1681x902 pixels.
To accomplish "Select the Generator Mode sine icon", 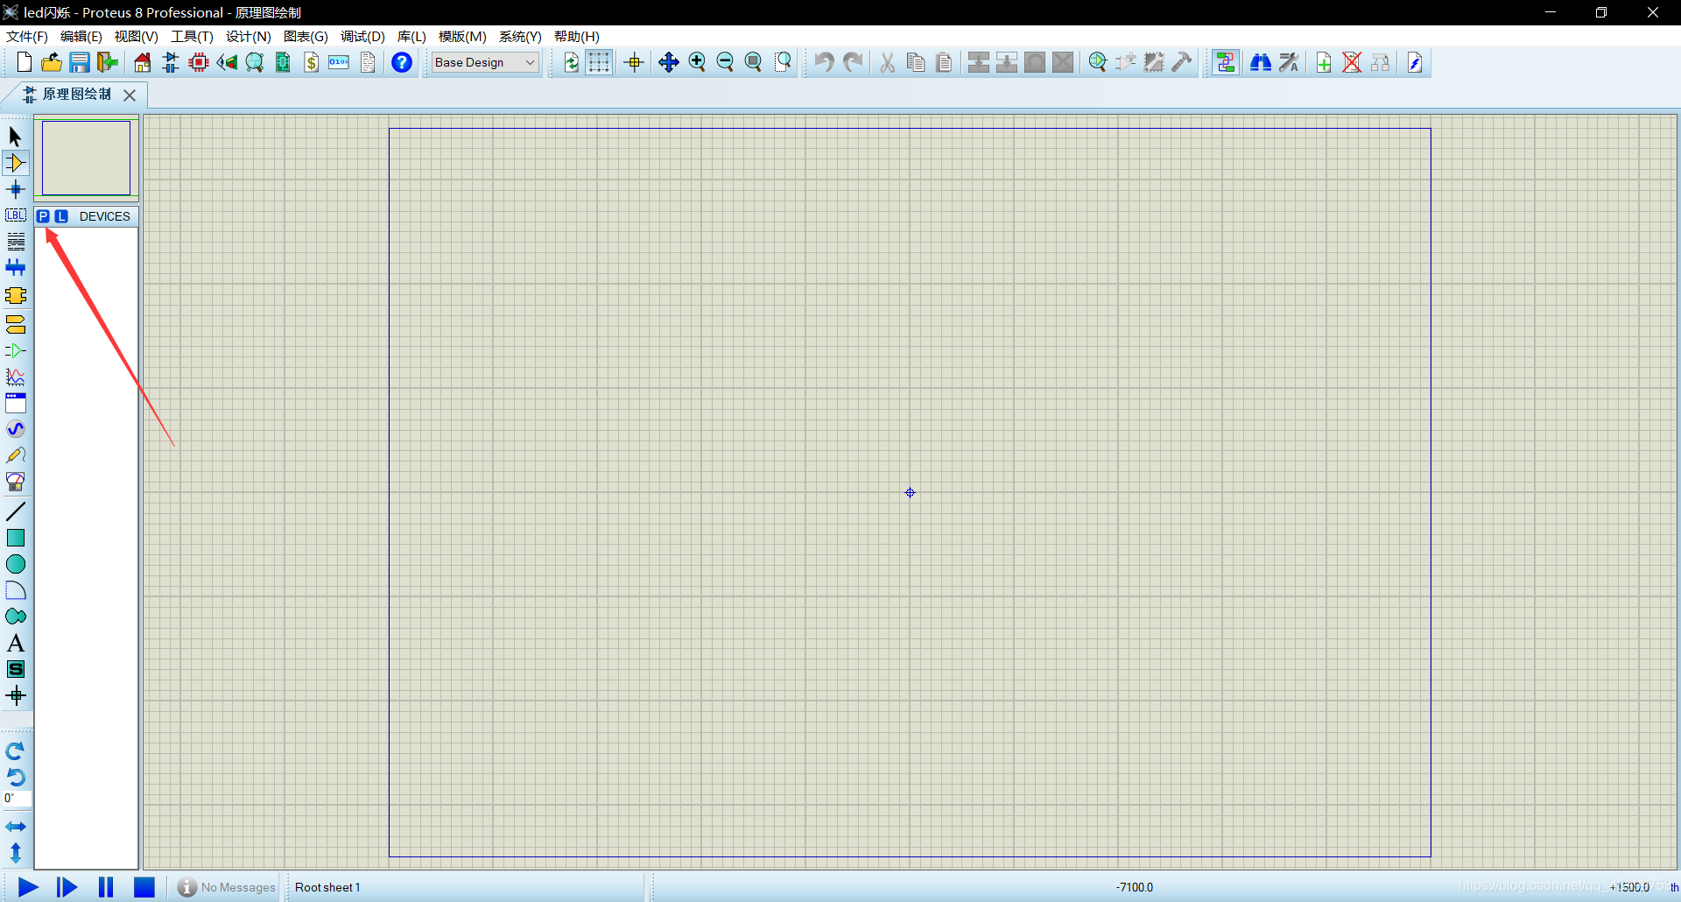I will click(x=15, y=429).
